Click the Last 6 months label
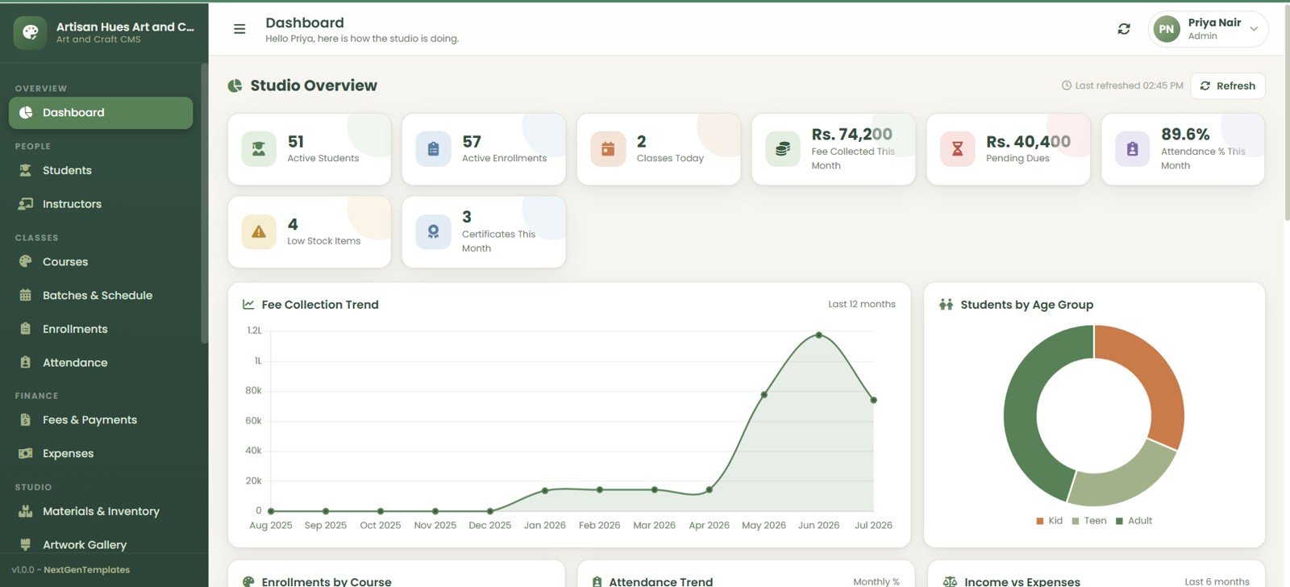Viewport: 1290px width, 587px height. (1217, 581)
